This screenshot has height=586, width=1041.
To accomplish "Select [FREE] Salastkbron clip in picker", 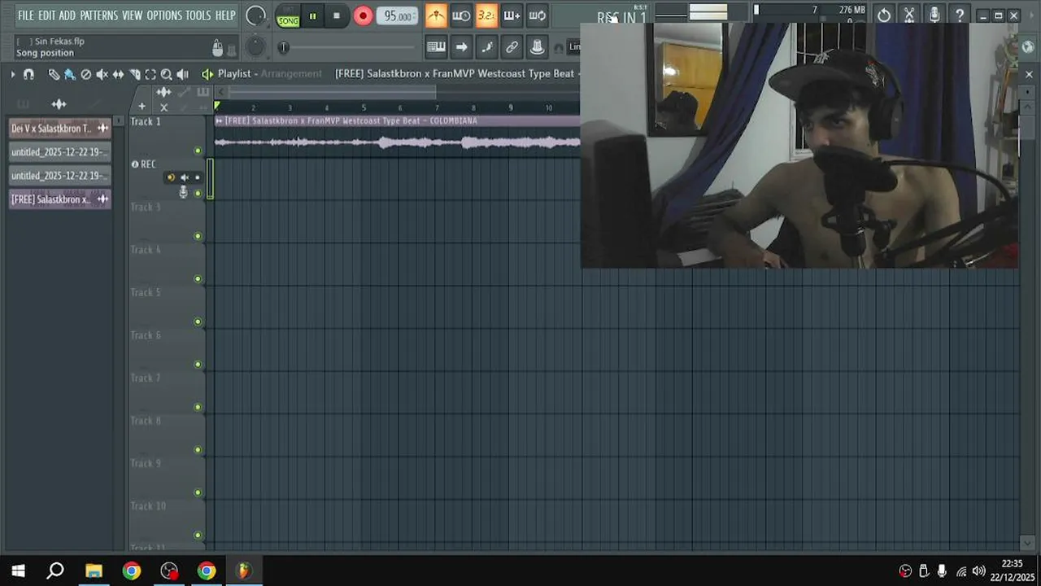I will click(x=59, y=199).
